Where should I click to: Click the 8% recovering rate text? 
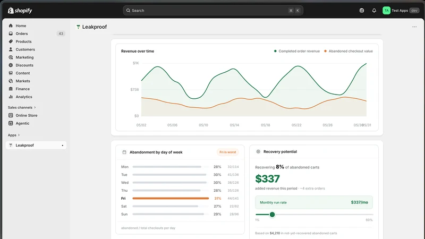280,167
